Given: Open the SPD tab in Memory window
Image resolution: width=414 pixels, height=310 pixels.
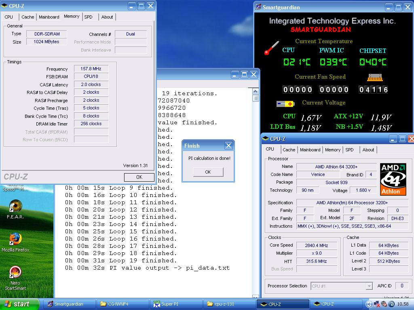Looking at the screenshot, I should pyautogui.click(x=88, y=17).
